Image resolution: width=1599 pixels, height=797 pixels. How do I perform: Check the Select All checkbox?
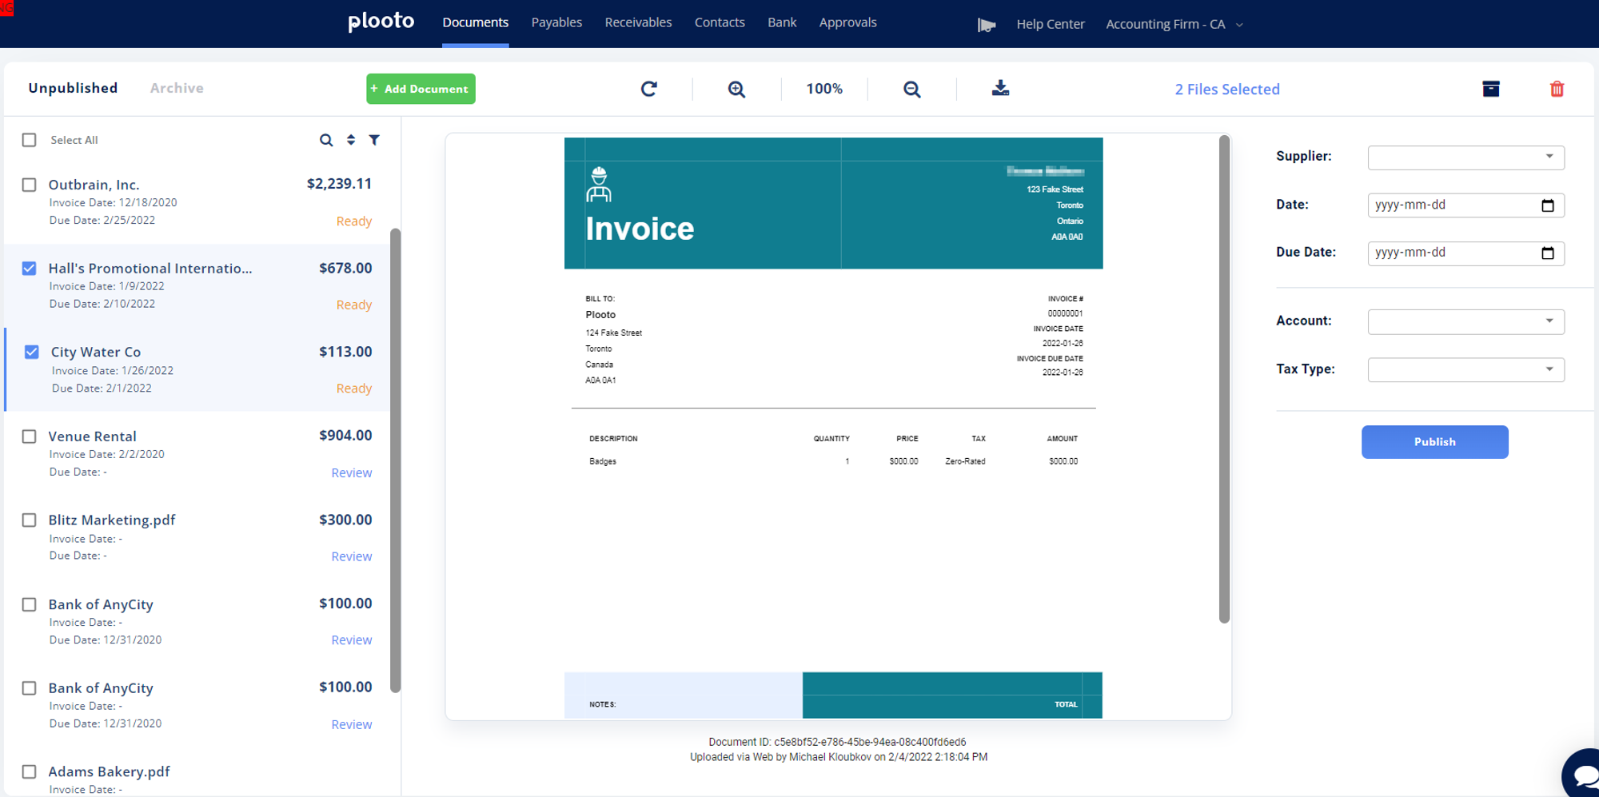coord(30,140)
